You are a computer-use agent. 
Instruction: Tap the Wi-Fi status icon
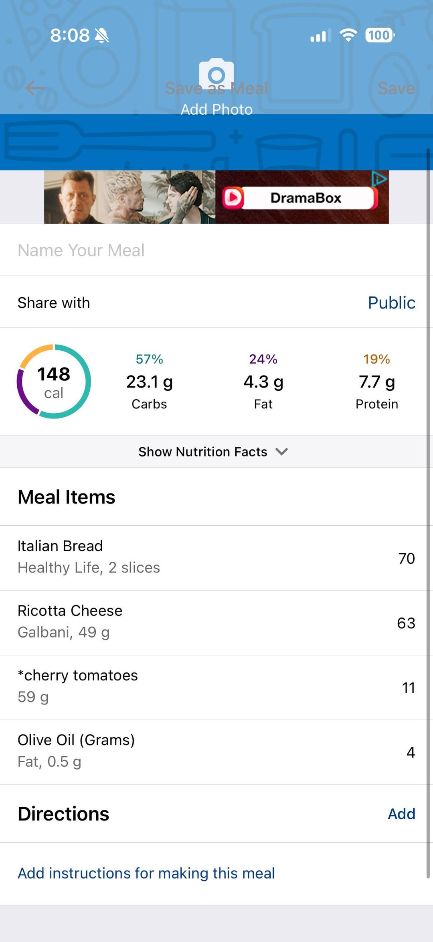click(348, 35)
